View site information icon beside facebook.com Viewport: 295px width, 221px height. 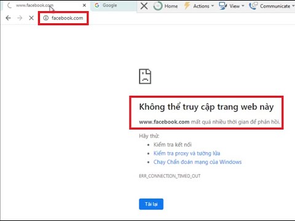coord(46,18)
